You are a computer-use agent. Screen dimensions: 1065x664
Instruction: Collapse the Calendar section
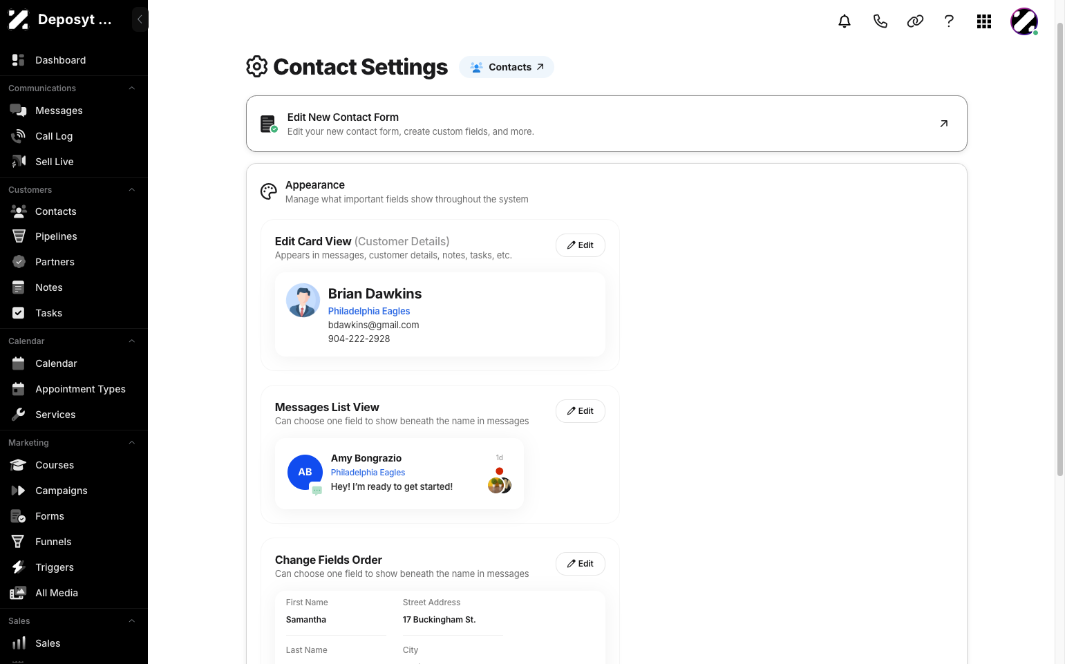[x=132, y=341]
